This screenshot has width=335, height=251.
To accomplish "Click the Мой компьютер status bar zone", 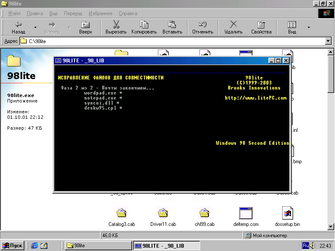I will tap(289, 236).
